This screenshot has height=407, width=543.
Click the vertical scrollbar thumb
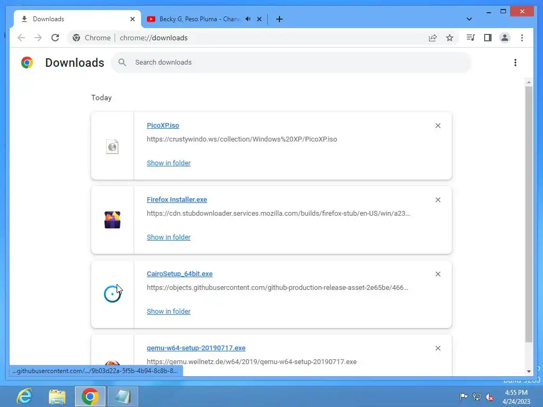[x=529, y=214]
